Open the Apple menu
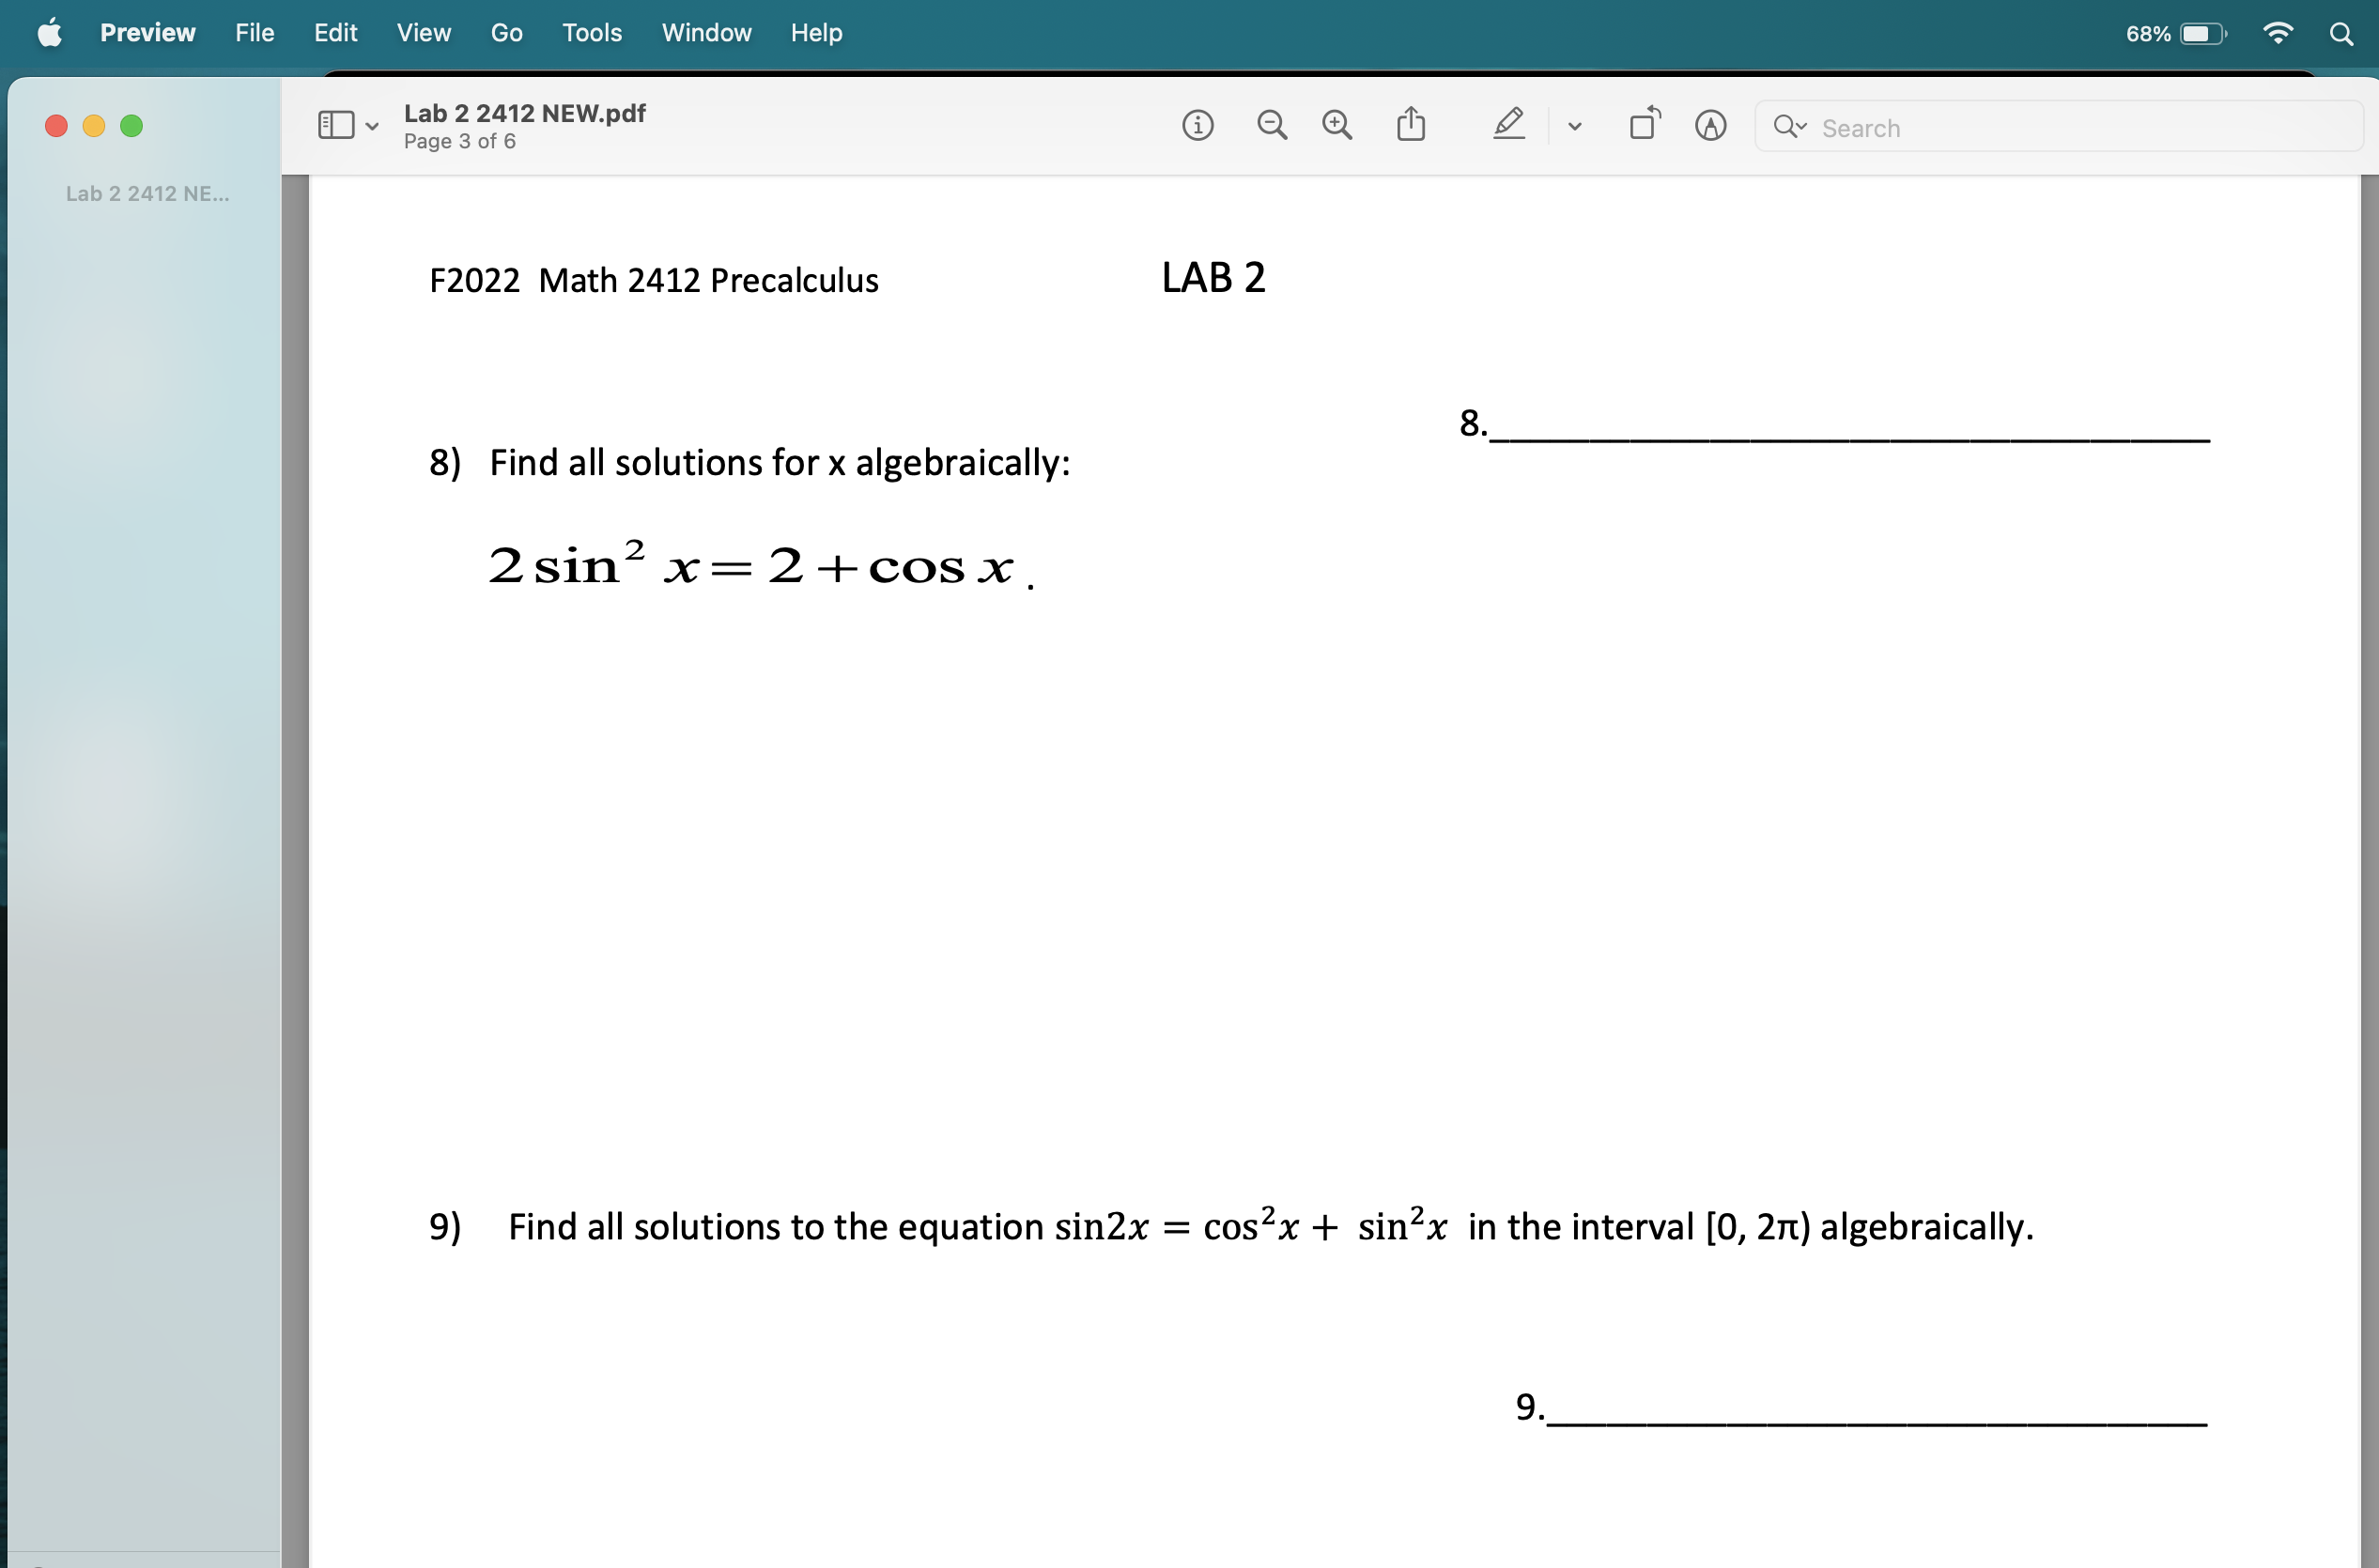Screen dimensions: 2379x1568 point(50,33)
